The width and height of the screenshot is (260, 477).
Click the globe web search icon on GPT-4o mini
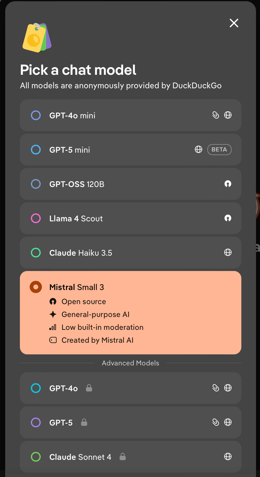228,115
